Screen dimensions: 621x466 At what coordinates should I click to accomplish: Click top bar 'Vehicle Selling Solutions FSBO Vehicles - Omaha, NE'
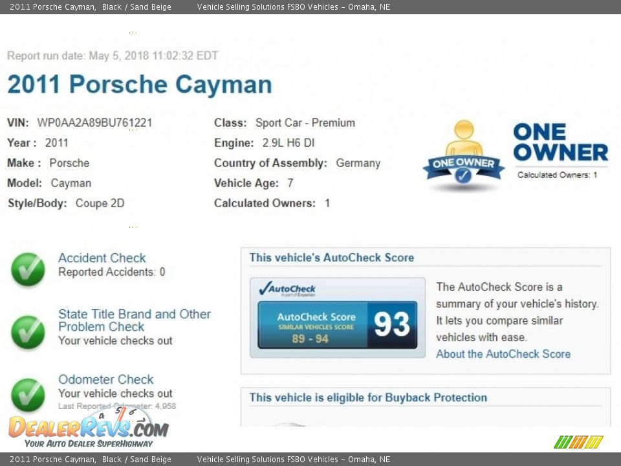(x=294, y=6)
